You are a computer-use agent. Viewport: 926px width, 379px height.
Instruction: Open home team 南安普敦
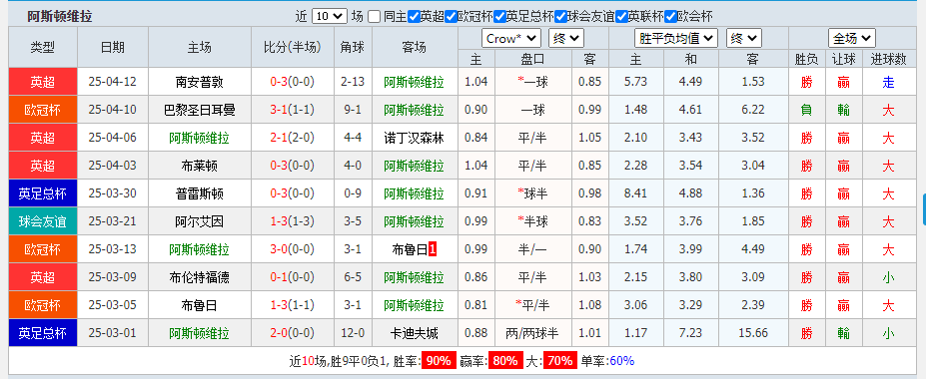click(x=199, y=82)
